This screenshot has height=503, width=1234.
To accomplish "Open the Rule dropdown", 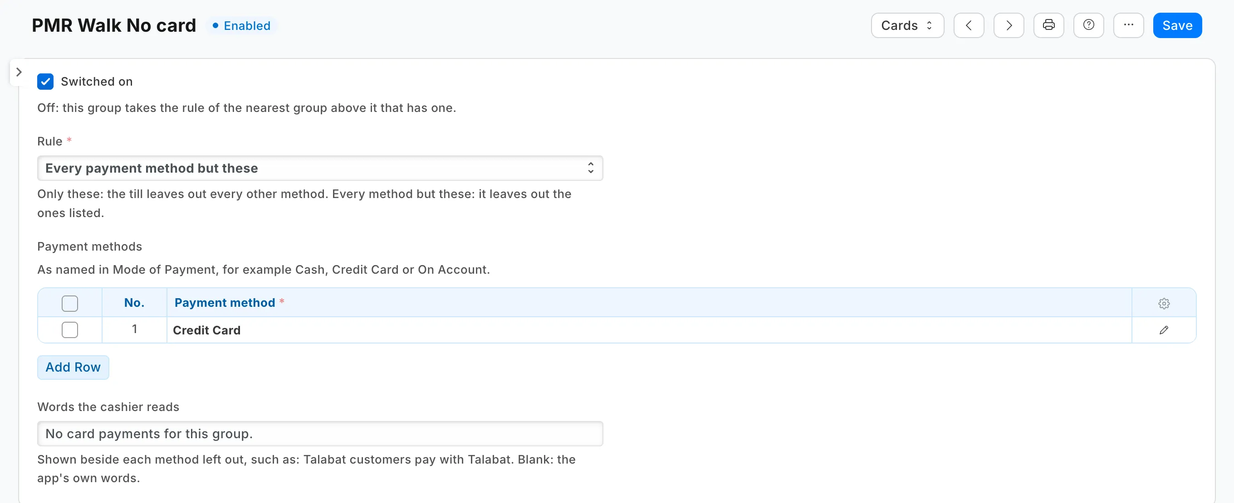I will click(x=320, y=168).
